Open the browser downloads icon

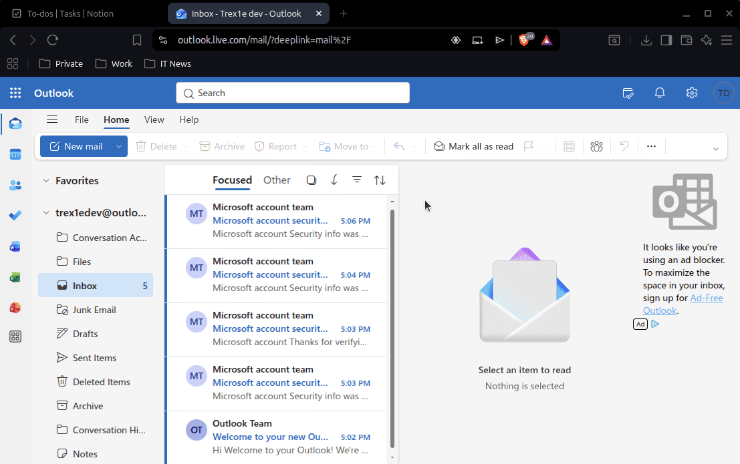[646, 40]
